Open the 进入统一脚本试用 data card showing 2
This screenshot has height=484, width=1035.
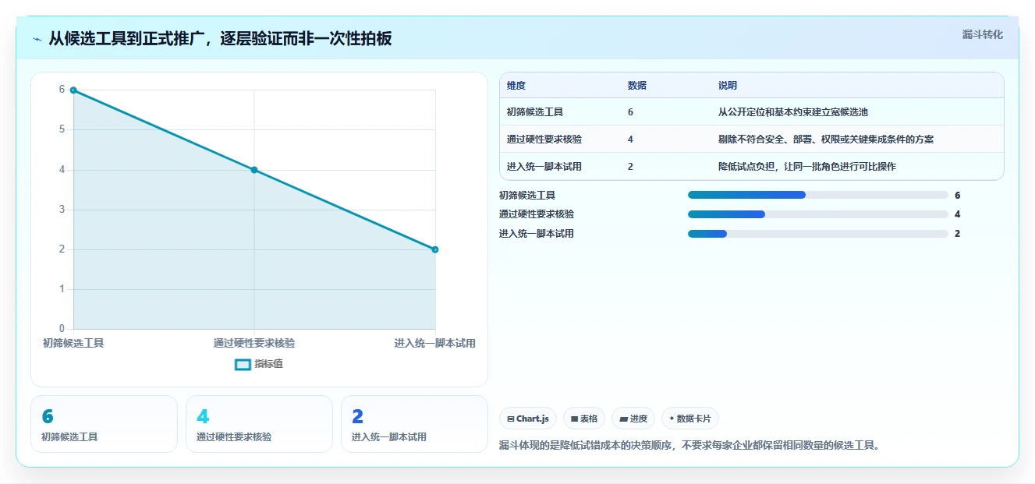414,424
